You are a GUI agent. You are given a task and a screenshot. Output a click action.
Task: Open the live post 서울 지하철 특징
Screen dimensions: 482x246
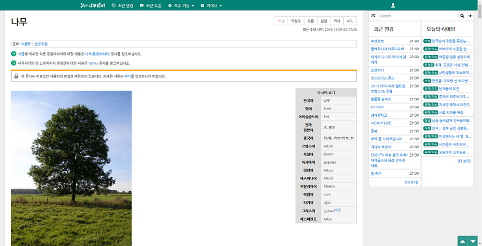[451, 112]
